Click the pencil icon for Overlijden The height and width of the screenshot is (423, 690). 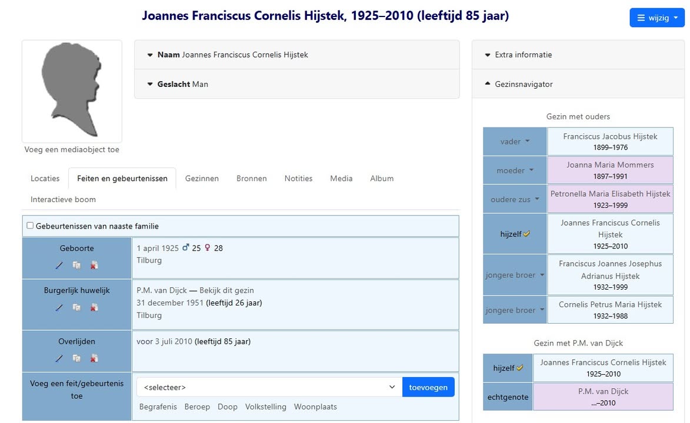coord(59,358)
